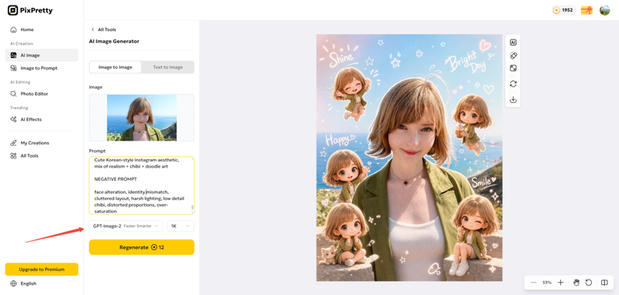Click the NEGATIVE PROMPT text line
Image resolution: width=619 pixels, height=295 pixels.
point(115,179)
